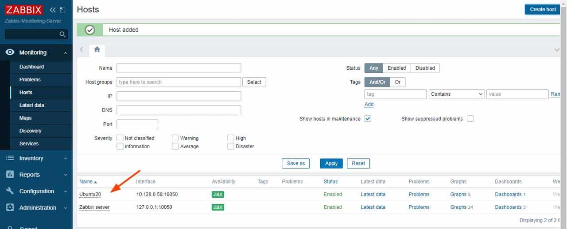Hide the sidebar with the square icon
This screenshot has width=567, height=229.
point(62,10)
